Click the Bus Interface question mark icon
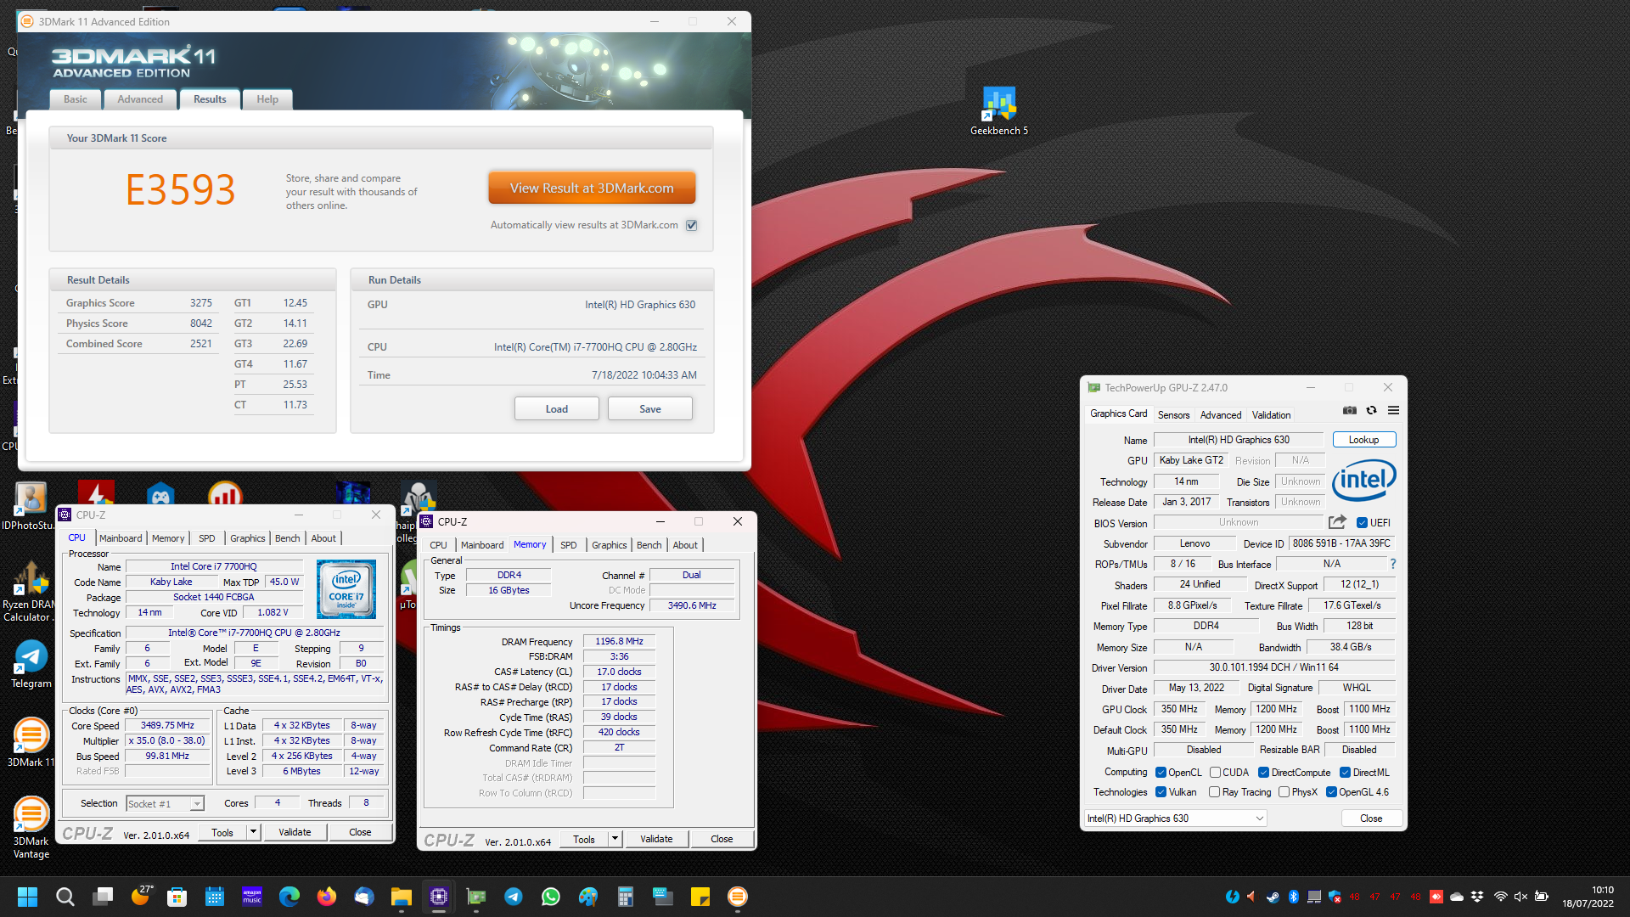 tap(1392, 564)
